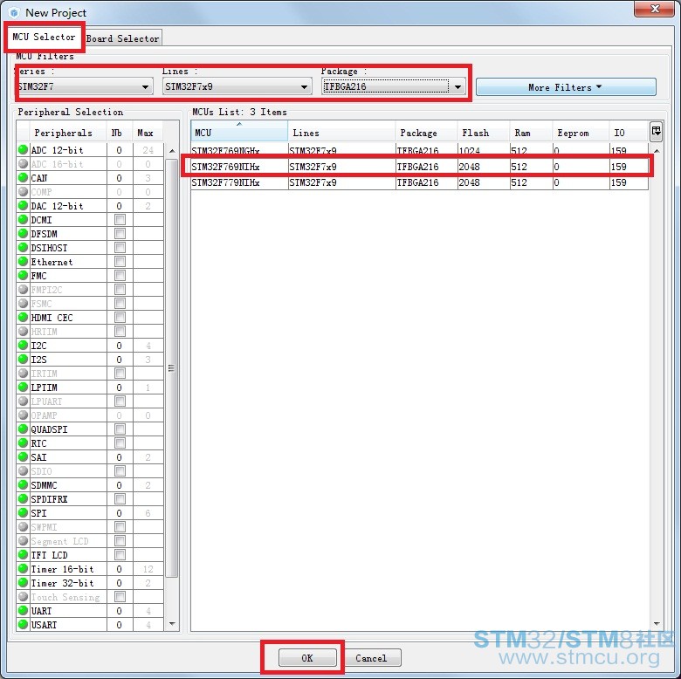Open the Package dropdown showing TFBGA216
The height and width of the screenshot is (679, 681).
[394, 86]
